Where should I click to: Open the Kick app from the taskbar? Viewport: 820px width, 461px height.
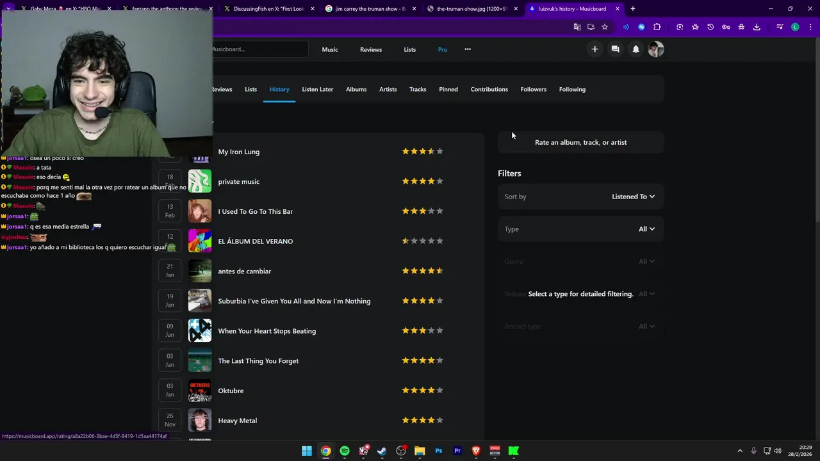coord(514,451)
